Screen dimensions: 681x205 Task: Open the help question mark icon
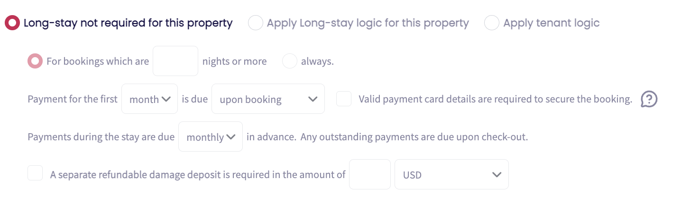[x=649, y=99]
